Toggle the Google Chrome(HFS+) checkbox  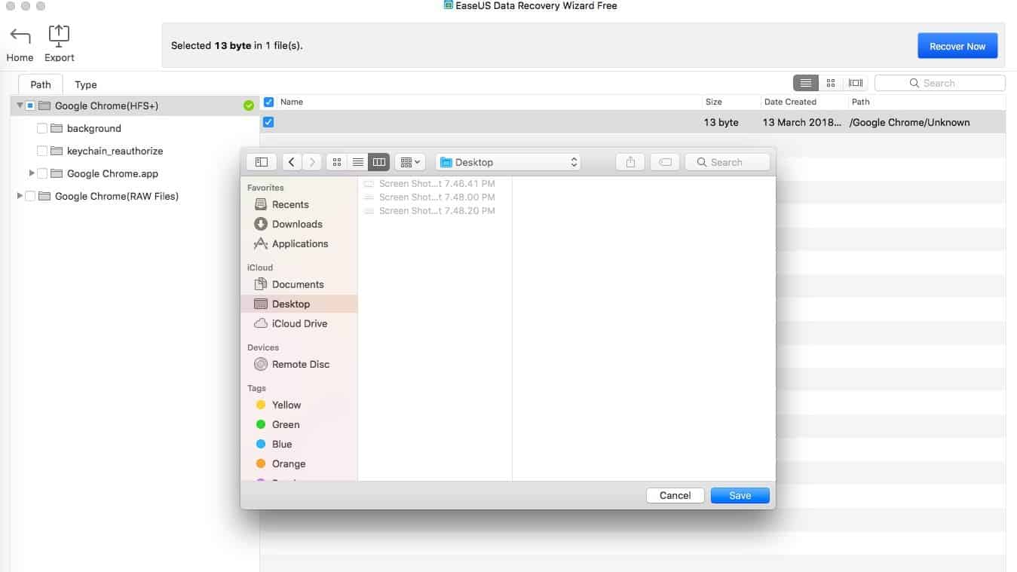pyautogui.click(x=30, y=106)
